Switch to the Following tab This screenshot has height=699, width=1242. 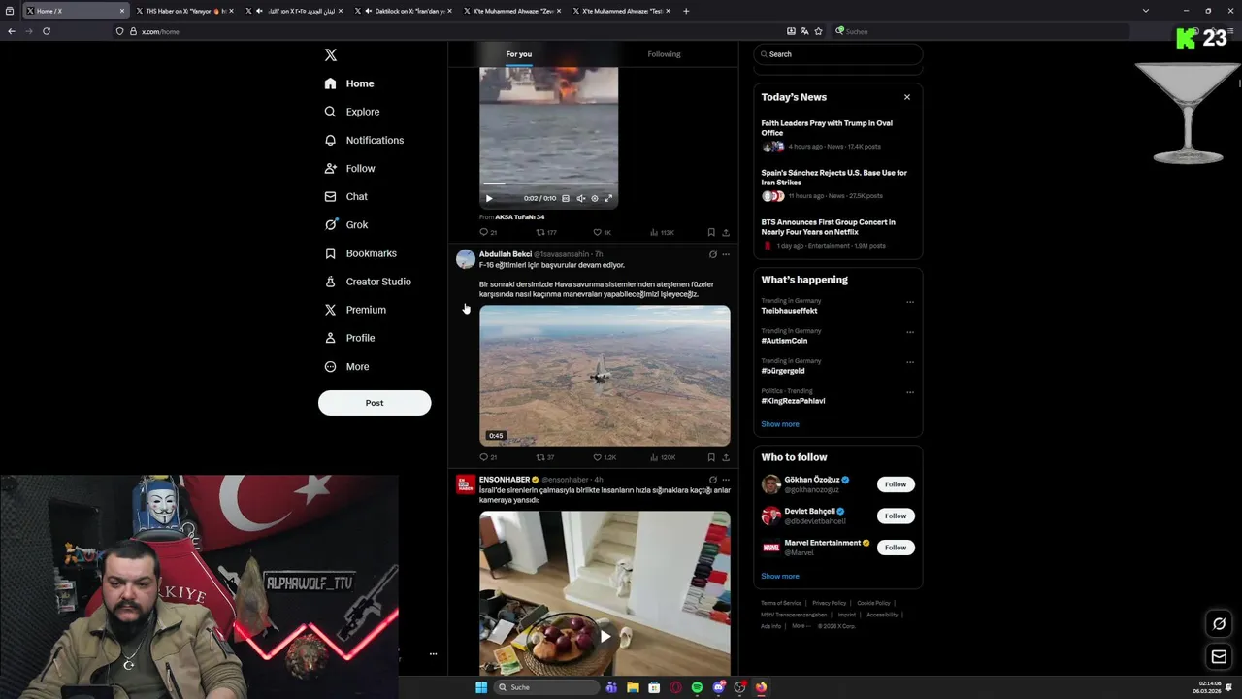[x=664, y=54]
